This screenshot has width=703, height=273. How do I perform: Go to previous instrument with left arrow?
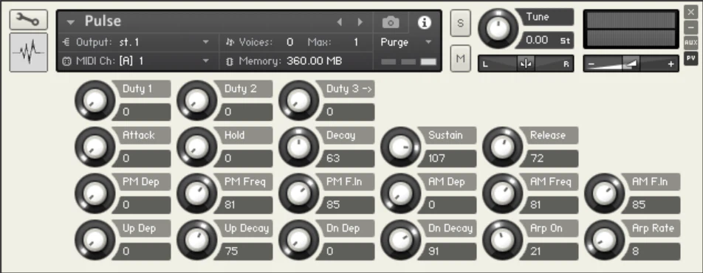[340, 22]
